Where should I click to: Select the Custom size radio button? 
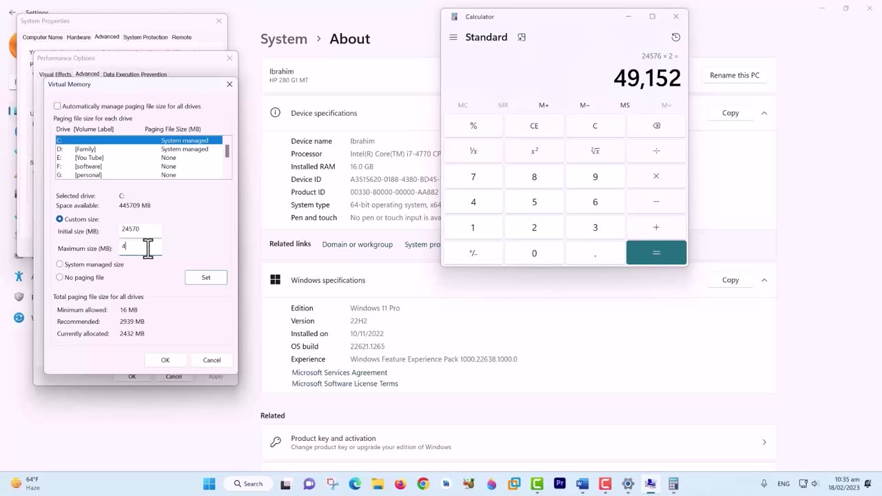tap(59, 219)
